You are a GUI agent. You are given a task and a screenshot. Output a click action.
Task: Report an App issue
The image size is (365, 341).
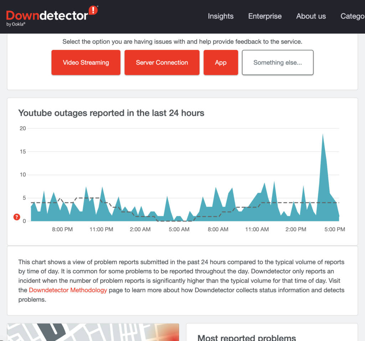point(221,62)
